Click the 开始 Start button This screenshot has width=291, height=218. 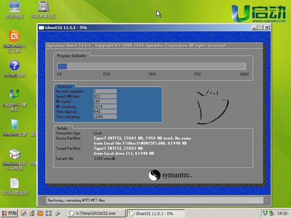pos(9,213)
